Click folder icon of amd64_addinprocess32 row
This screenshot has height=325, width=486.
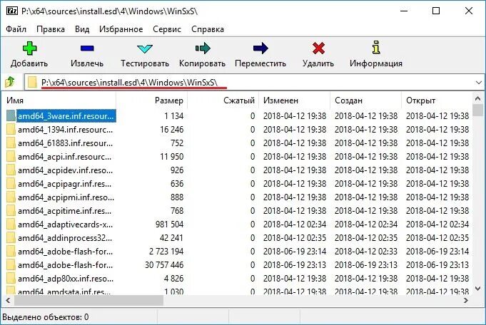11,238
